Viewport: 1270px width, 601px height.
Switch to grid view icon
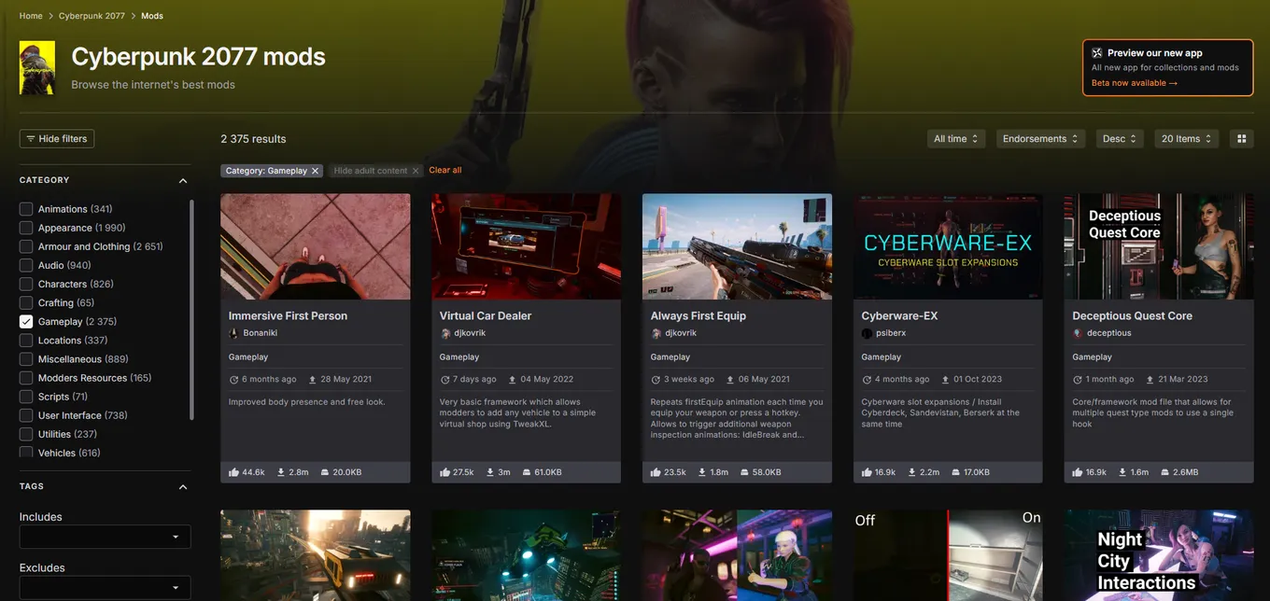(1242, 139)
